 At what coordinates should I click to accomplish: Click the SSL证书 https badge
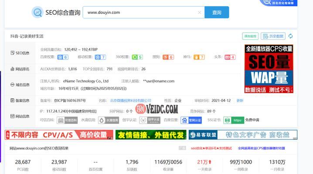click(x=234, y=120)
